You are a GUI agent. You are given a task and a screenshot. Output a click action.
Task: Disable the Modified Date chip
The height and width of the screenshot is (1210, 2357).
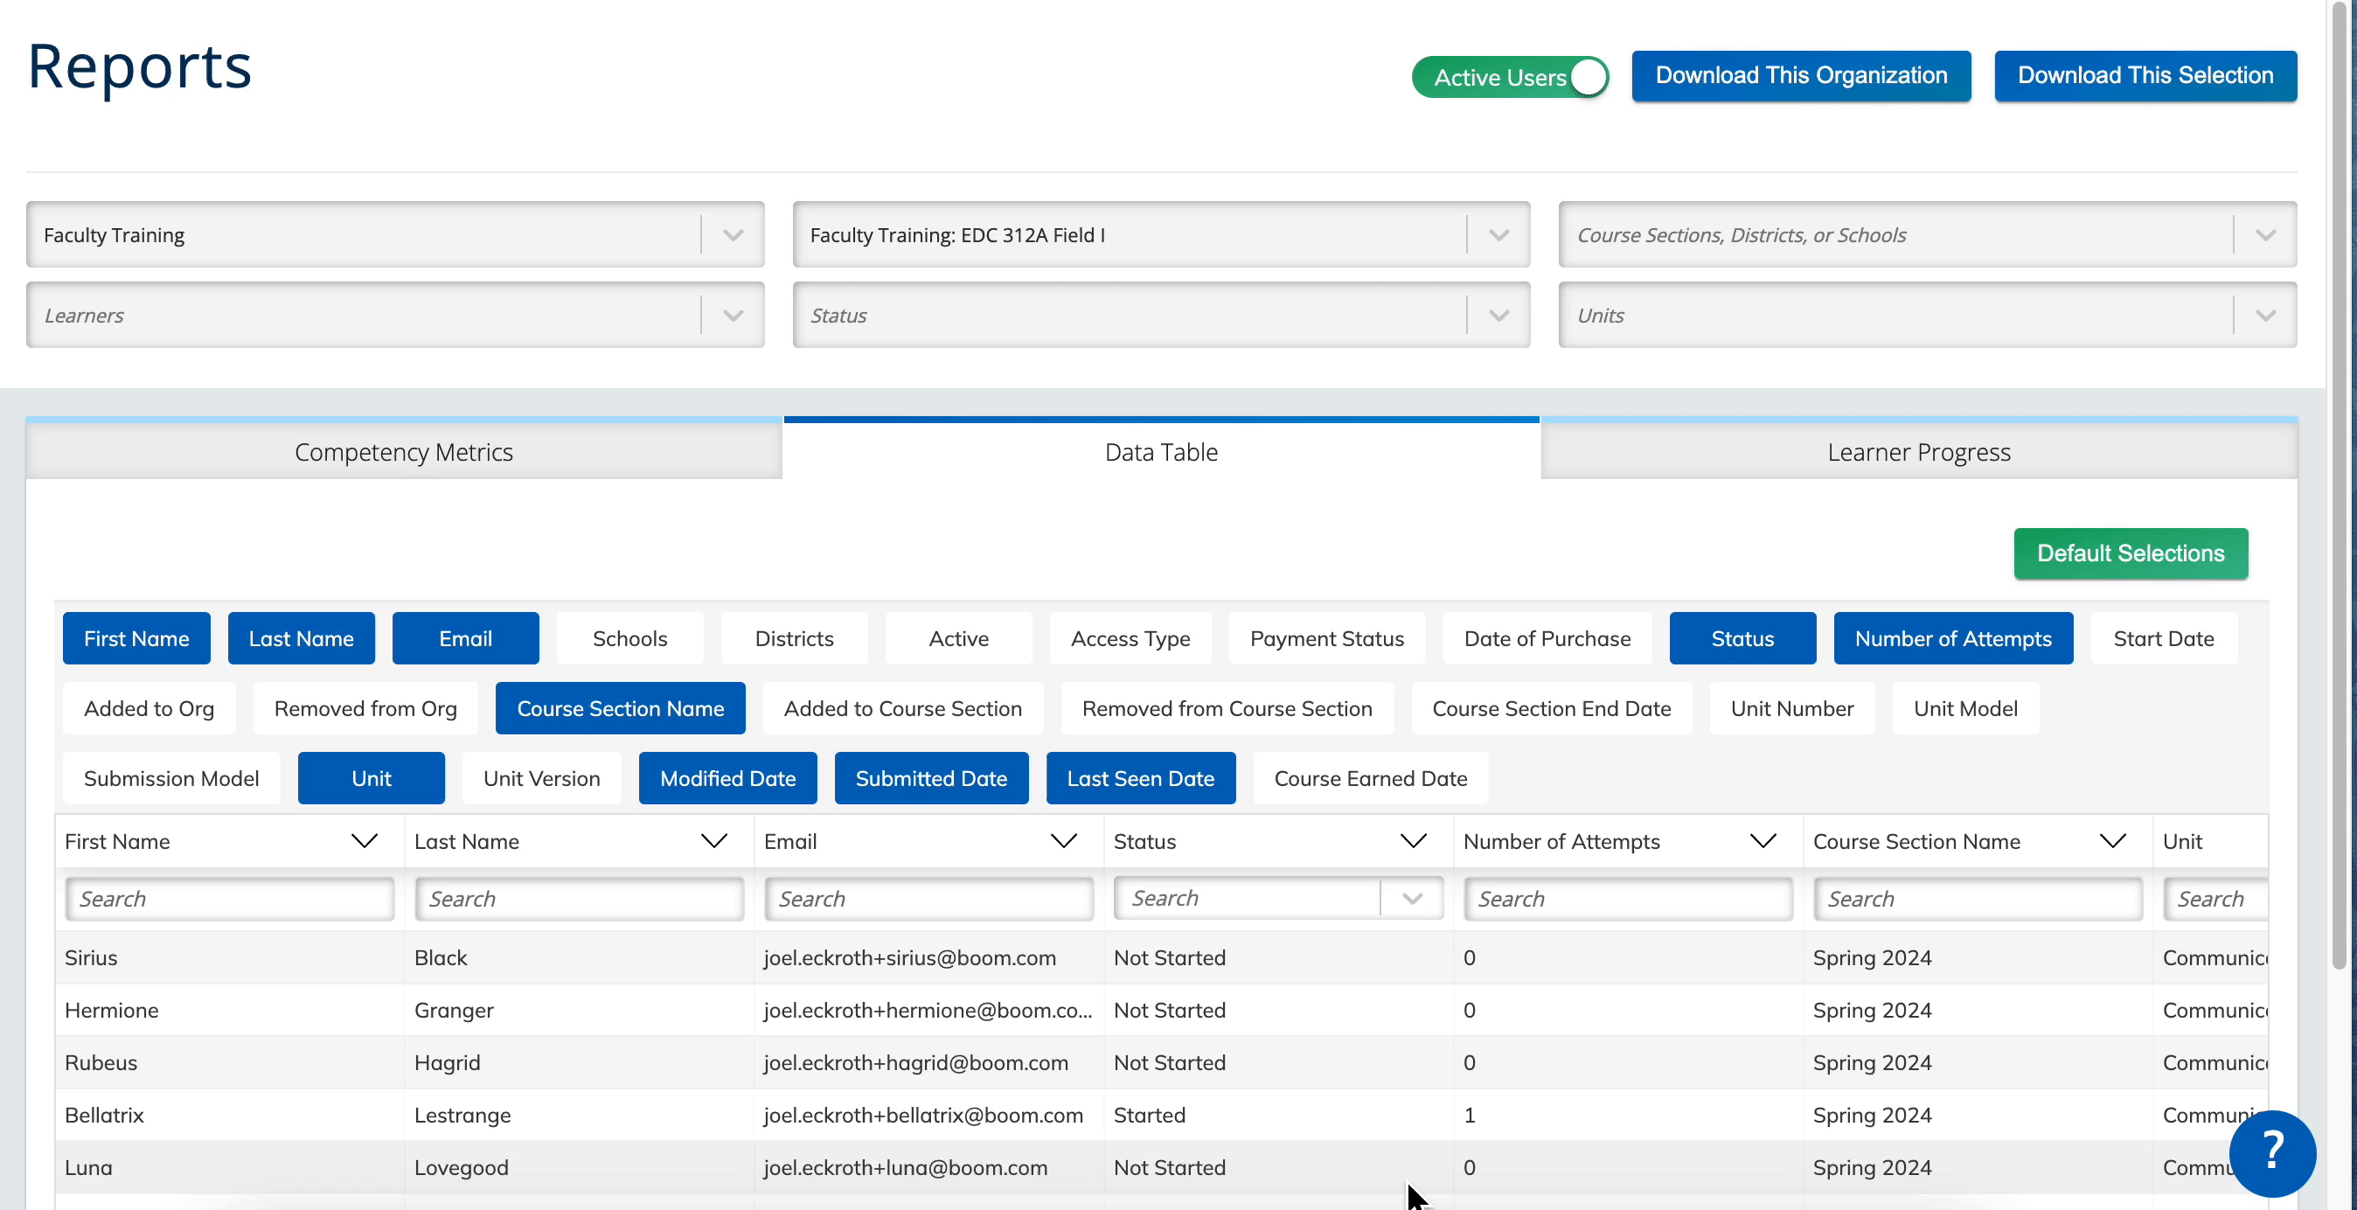727,778
